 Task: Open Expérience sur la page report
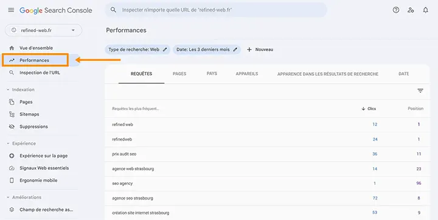pos(44,156)
